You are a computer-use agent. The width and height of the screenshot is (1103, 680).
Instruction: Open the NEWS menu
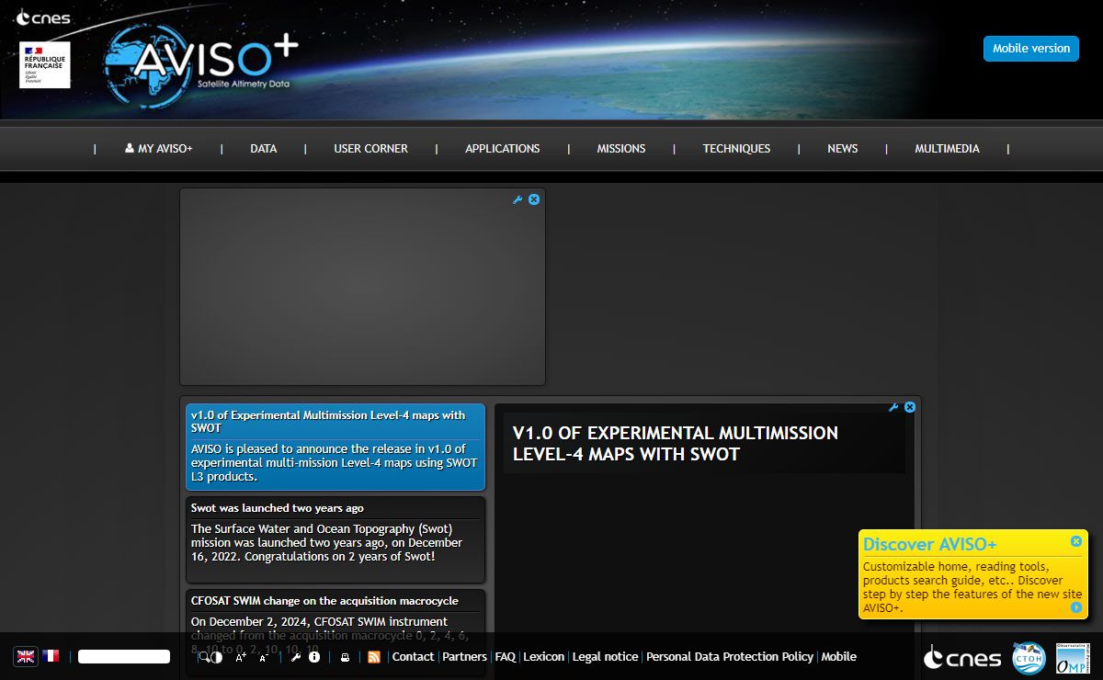coord(843,149)
